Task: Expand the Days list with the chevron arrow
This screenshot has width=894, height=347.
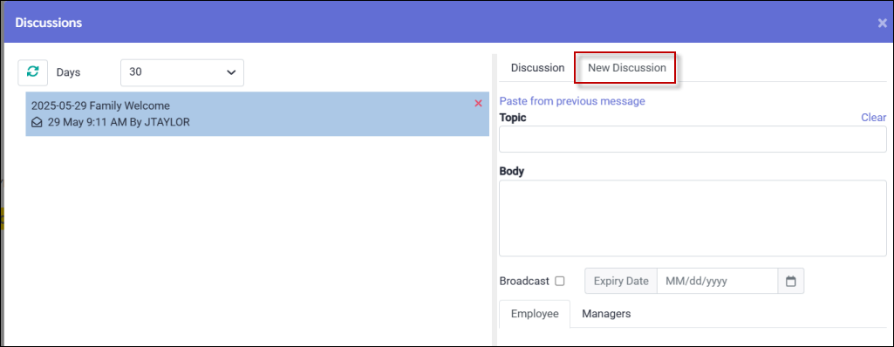Action: (x=231, y=72)
